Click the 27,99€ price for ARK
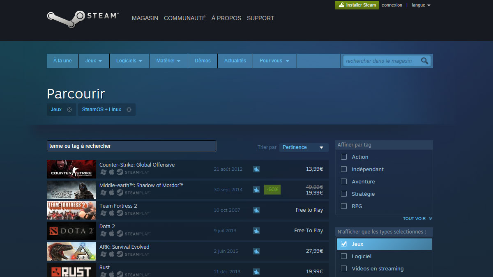The image size is (493, 277). pos(314,251)
